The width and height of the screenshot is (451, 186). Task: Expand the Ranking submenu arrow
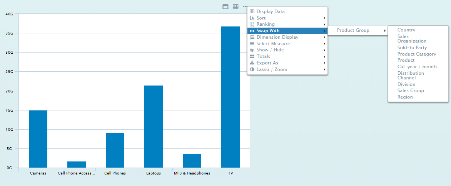tap(324, 25)
